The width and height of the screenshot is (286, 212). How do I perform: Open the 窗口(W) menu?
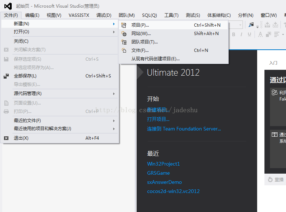coord(269,15)
